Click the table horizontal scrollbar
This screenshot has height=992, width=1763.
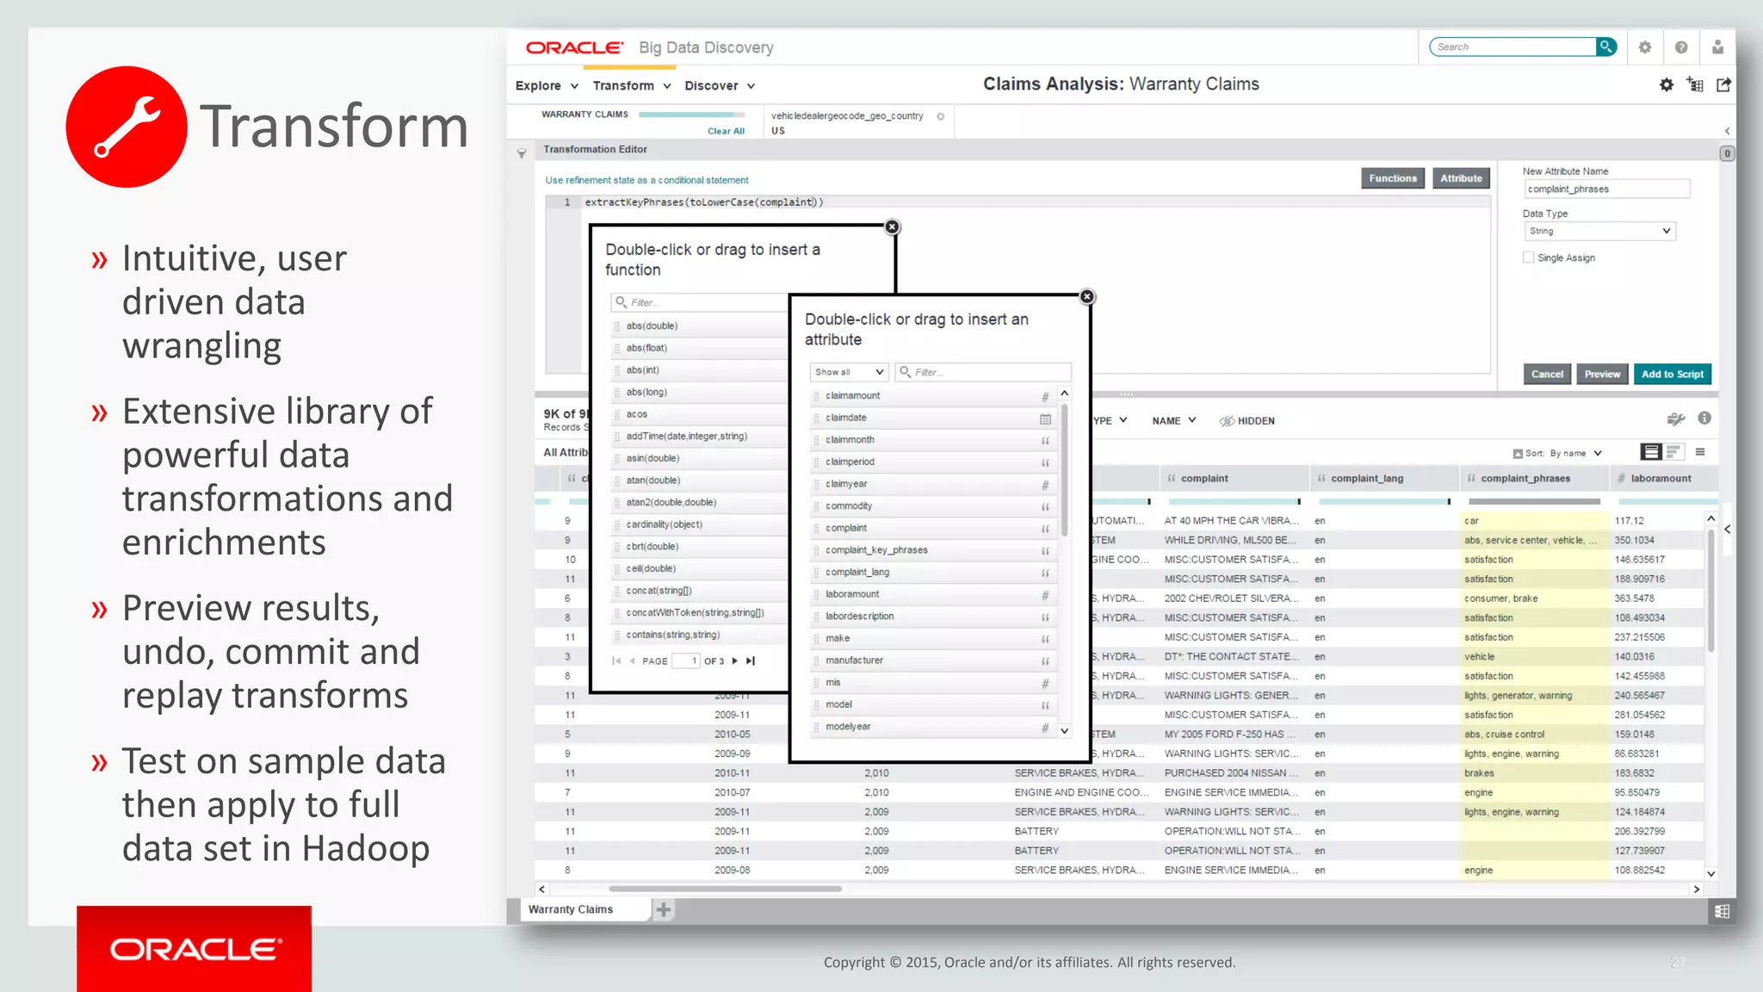coord(725,889)
